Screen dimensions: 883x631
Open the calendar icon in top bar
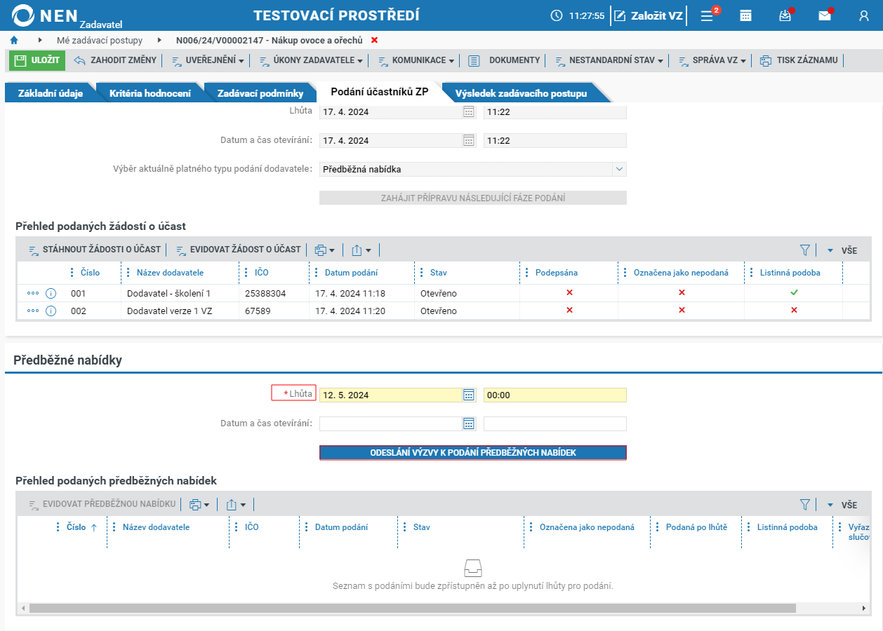point(746,15)
